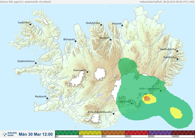Click the orange SO2 hotspot near Höfn
195x138 pixels.
147,98
